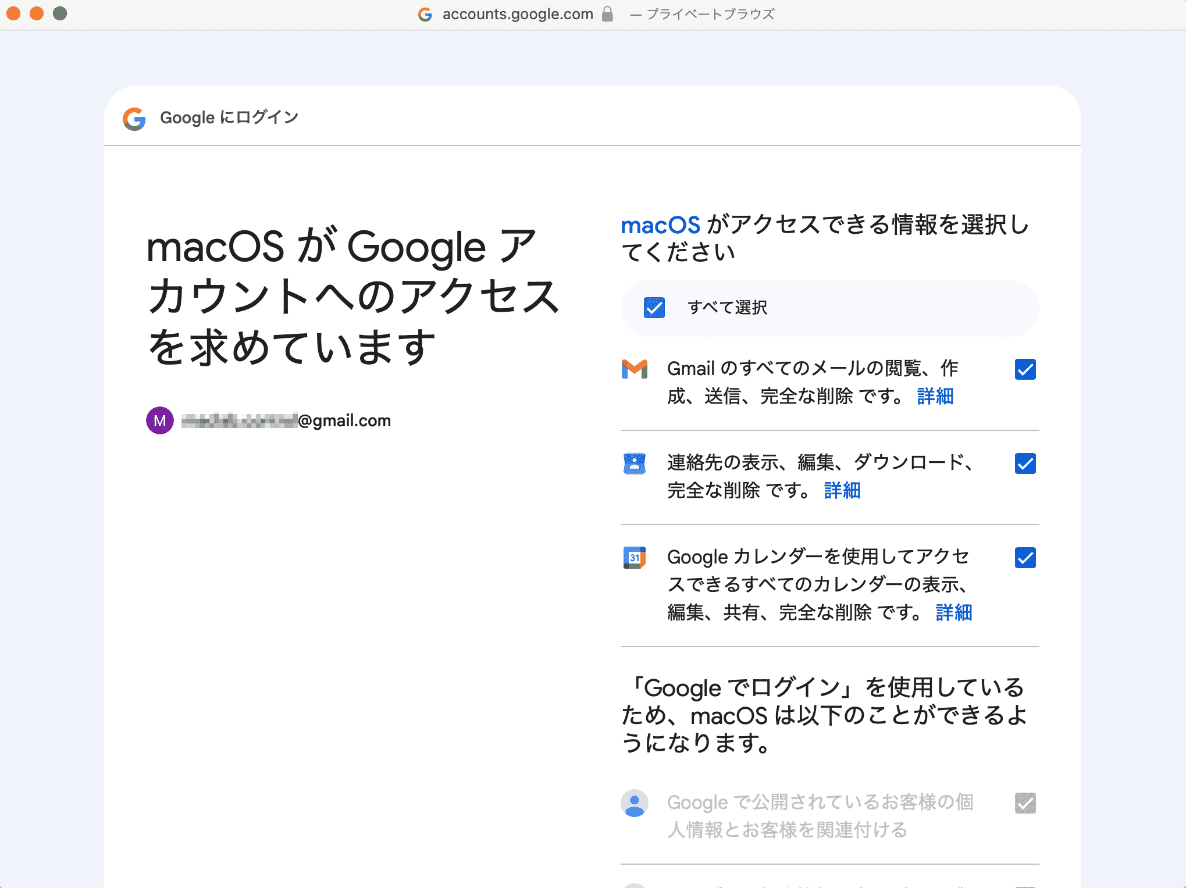Click the greyed-out 個人情報 permission checkbox
1186x888 pixels.
coord(1025,803)
